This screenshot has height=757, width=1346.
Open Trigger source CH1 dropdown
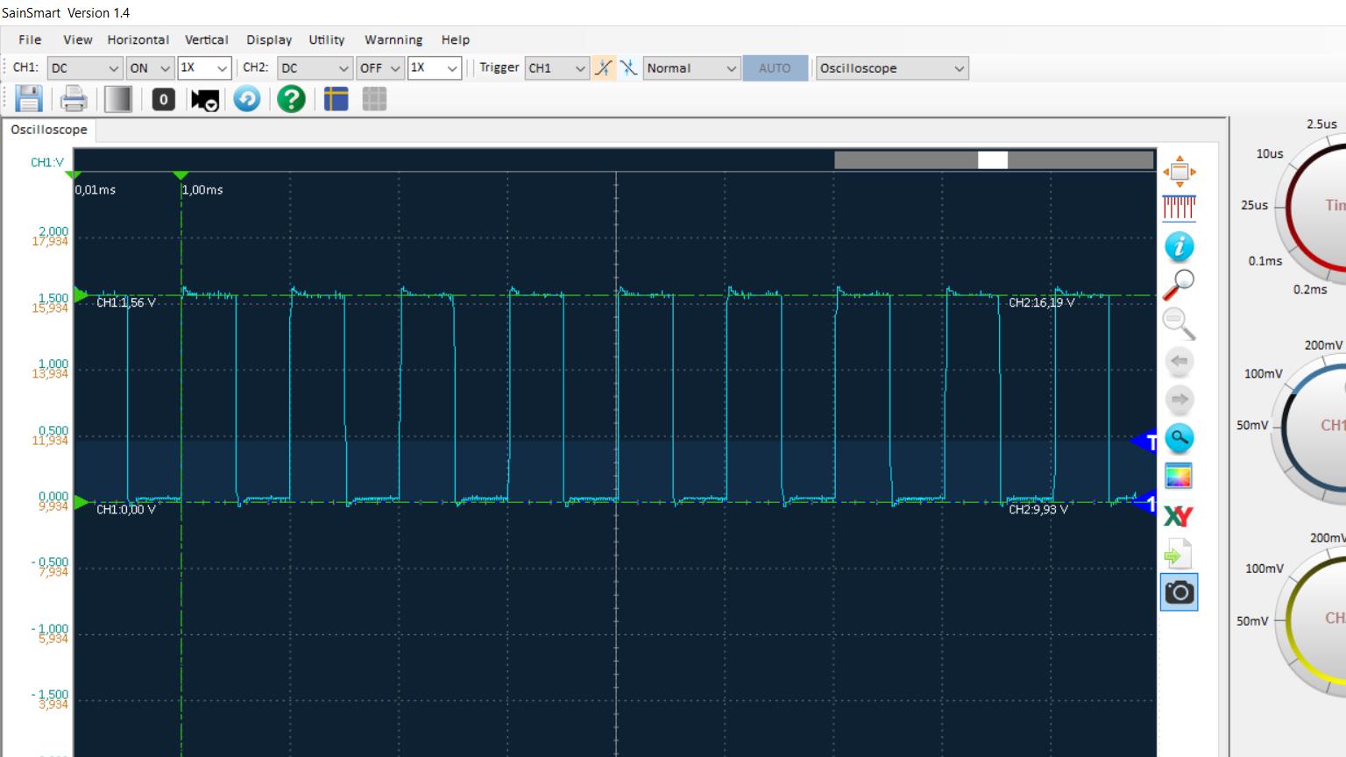pos(556,67)
